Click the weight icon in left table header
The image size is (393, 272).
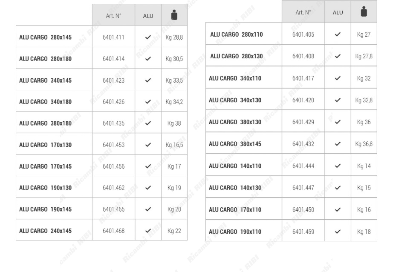(x=173, y=16)
